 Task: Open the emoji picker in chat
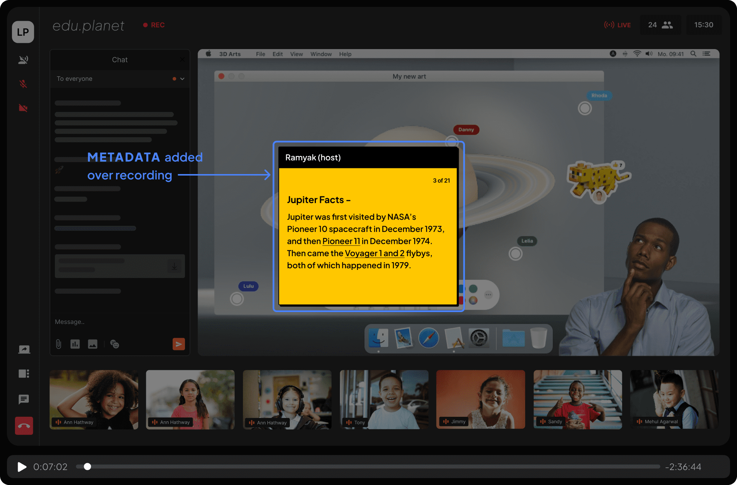(114, 344)
